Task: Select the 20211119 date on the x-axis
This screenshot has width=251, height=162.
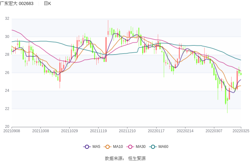Action: pos(98,131)
